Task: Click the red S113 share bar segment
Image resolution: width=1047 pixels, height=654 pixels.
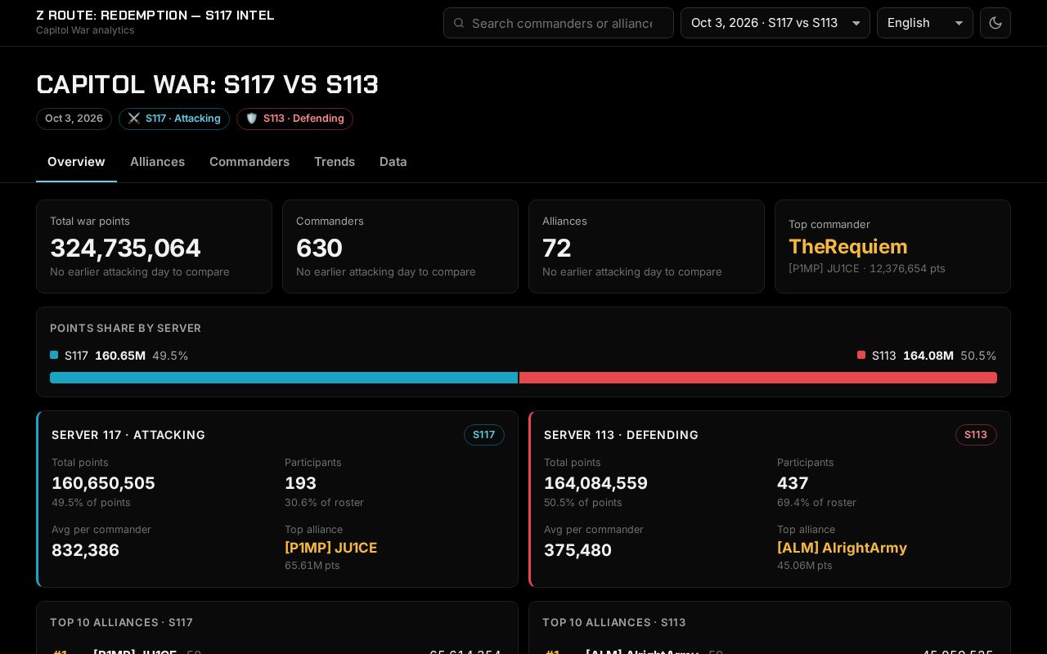Action: tap(758, 378)
